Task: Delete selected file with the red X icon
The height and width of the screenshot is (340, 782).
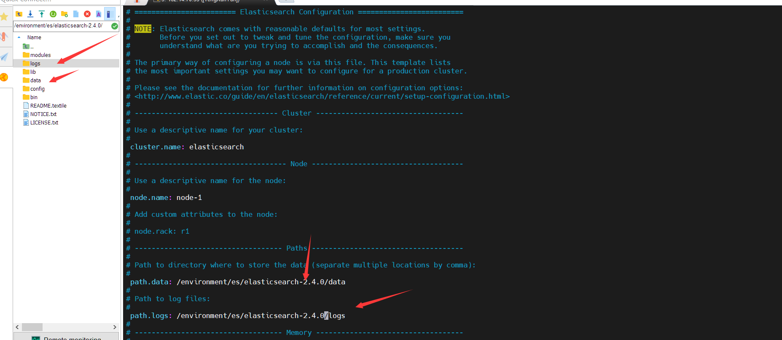Action: click(x=87, y=14)
